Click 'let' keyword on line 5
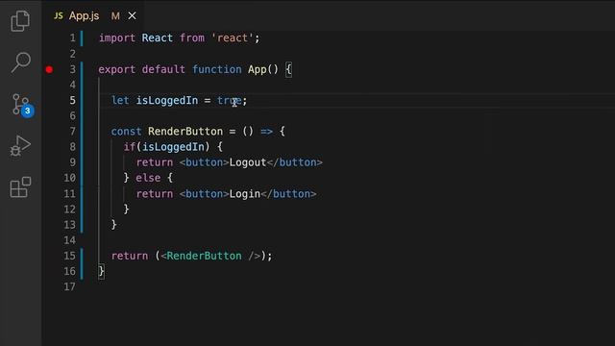Viewport: 615px width, 346px height. pyautogui.click(x=120, y=100)
